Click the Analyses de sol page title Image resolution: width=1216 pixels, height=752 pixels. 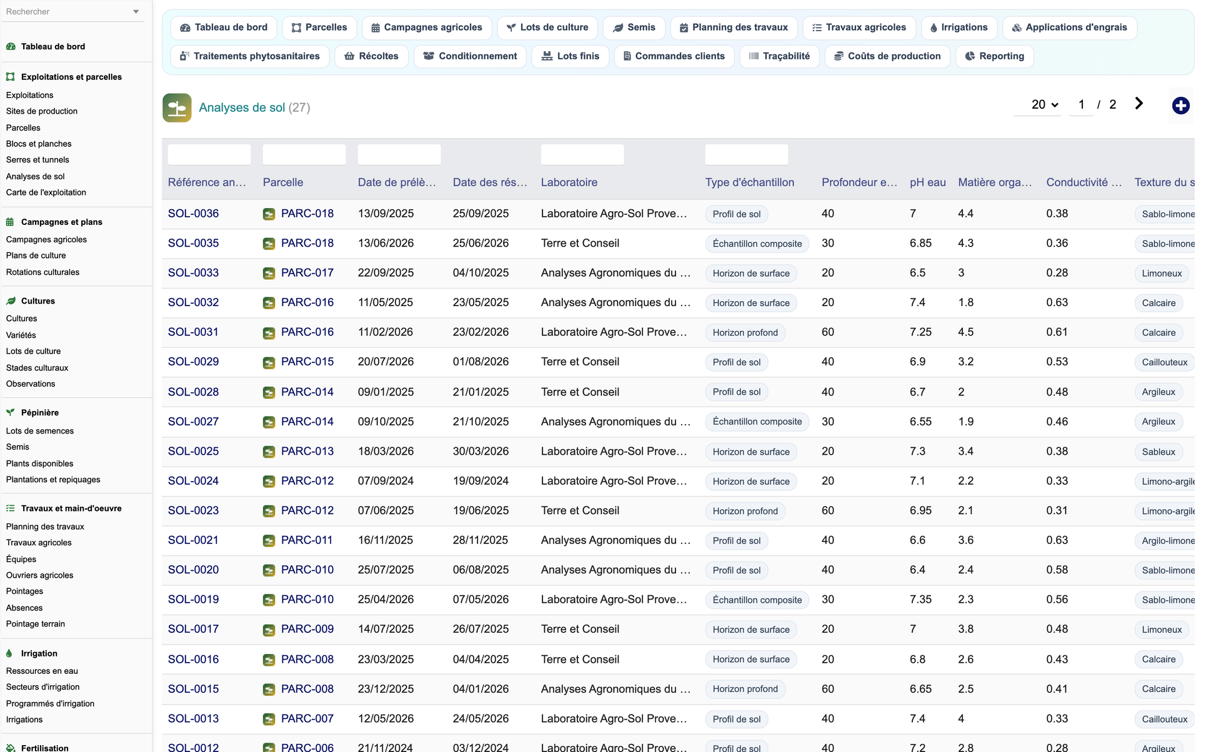tap(242, 107)
